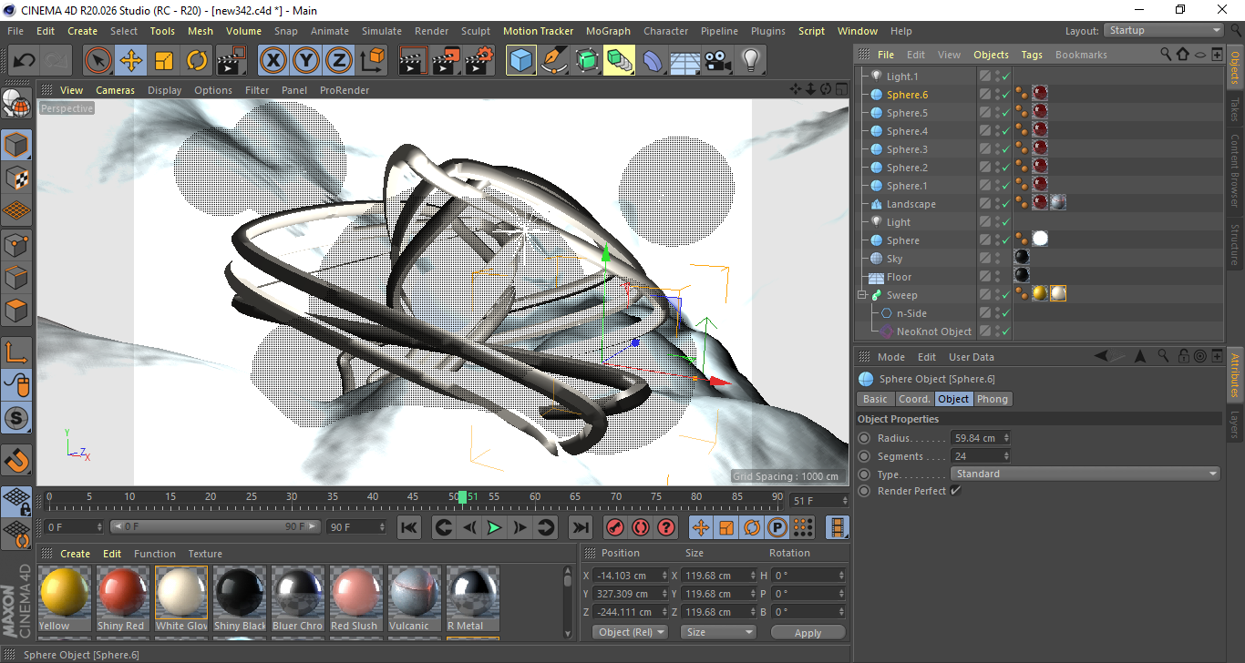Click the Radius value stepper
Image resolution: width=1245 pixels, height=663 pixels.
click(x=1006, y=438)
